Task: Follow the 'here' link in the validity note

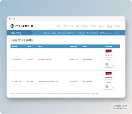Action: click(x=97, y=94)
